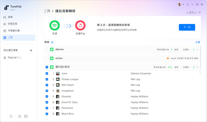The image size is (207, 122).
Task: Collapse the sidebar with bottom-left icon
Action: [x=11, y=116]
